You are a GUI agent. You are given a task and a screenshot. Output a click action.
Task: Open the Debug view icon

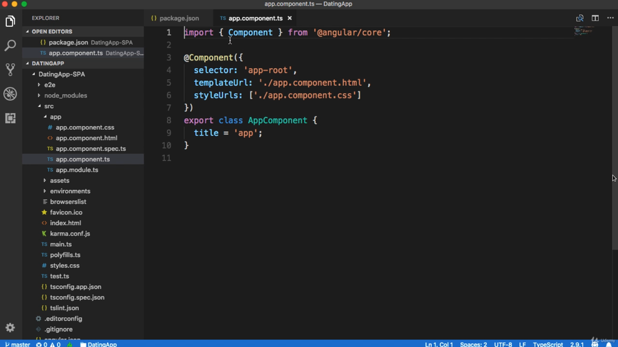pos(11,94)
